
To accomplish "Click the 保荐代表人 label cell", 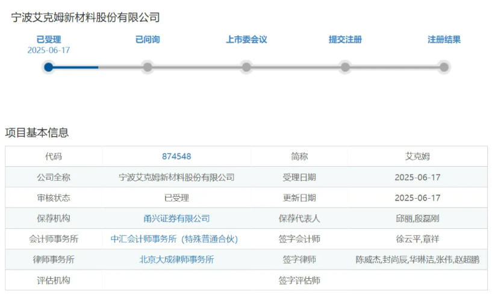I will 299,219.
